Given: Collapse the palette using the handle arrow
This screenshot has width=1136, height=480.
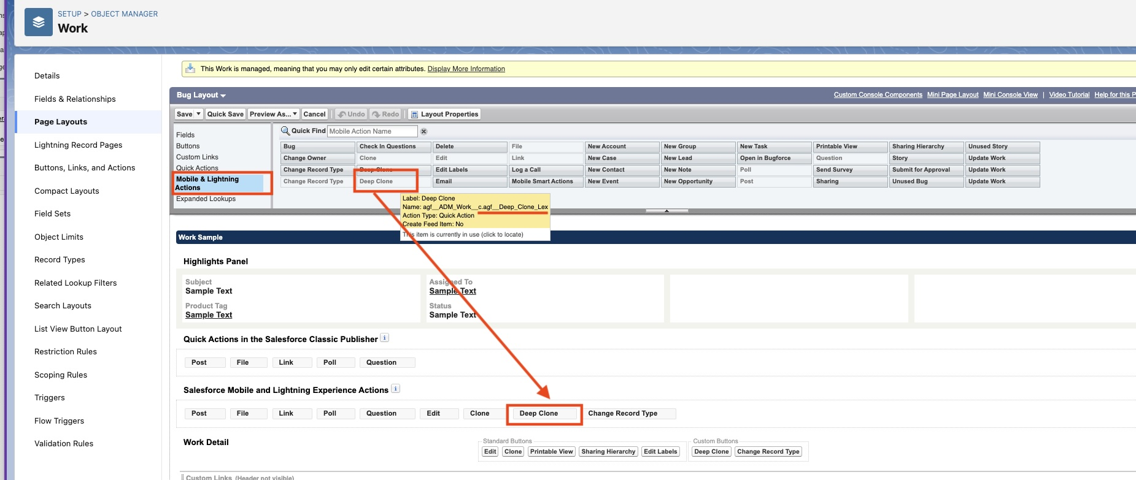Looking at the screenshot, I should tap(667, 210).
